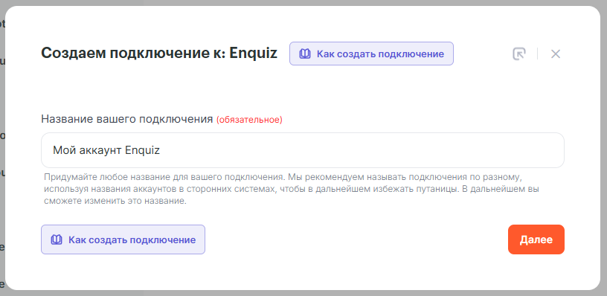The height and width of the screenshot is (296, 607).
Task: Click the grey helper text starting with 'Придумайте любое название'
Action: click(x=286, y=190)
